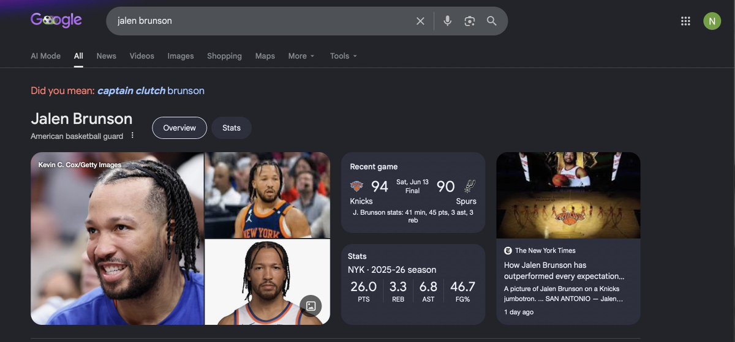Screen dimensions: 735x342
Task: Expand the Tools dropdown
Action: click(343, 56)
